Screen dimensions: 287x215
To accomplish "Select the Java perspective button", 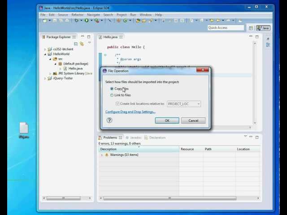I will (263, 28).
